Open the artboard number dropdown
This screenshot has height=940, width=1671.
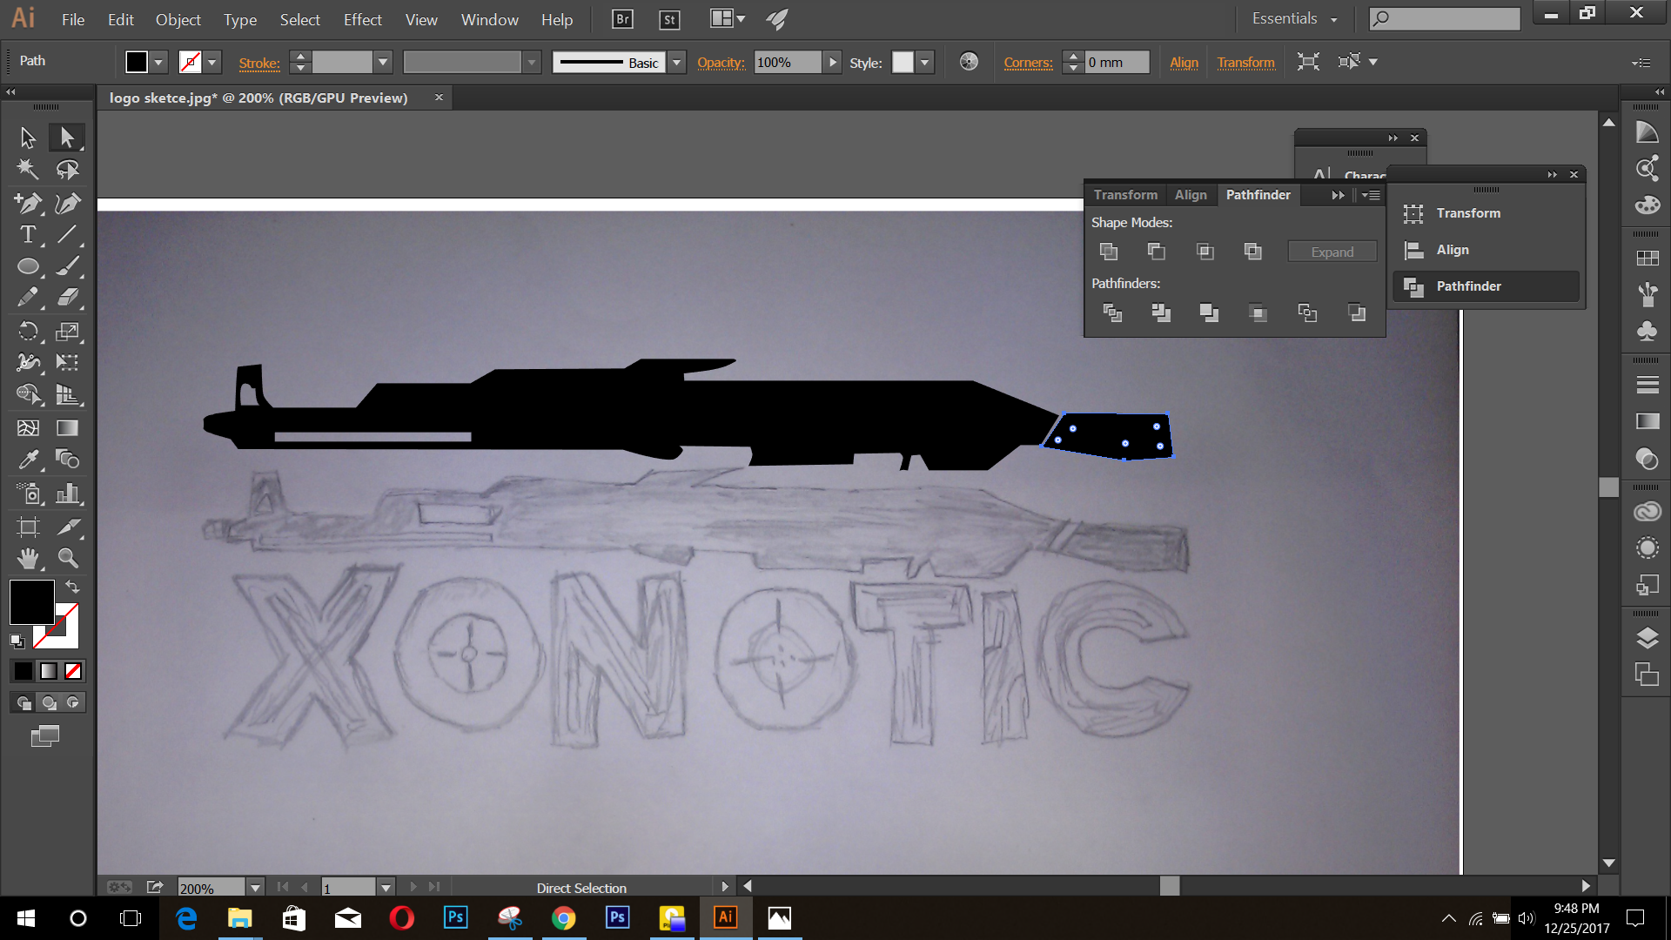pyautogui.click(x=386, y=888)
